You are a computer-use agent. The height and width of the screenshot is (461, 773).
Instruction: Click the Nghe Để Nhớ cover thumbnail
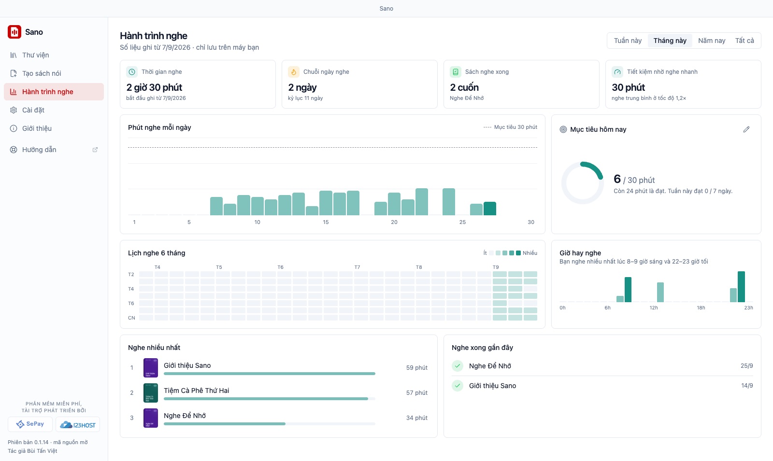coord(151,418)
